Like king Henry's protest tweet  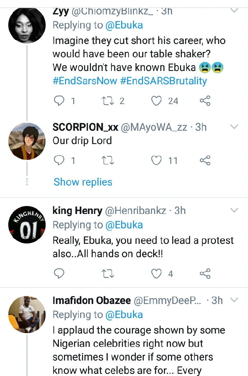click(x=156, y=274)
